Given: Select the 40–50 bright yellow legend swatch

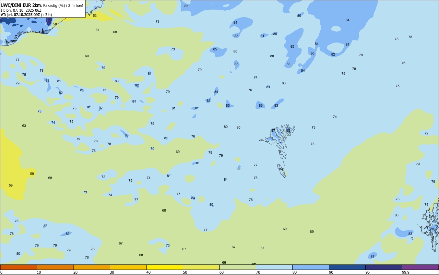Looking at the screenshot, I should click(165, 267).
